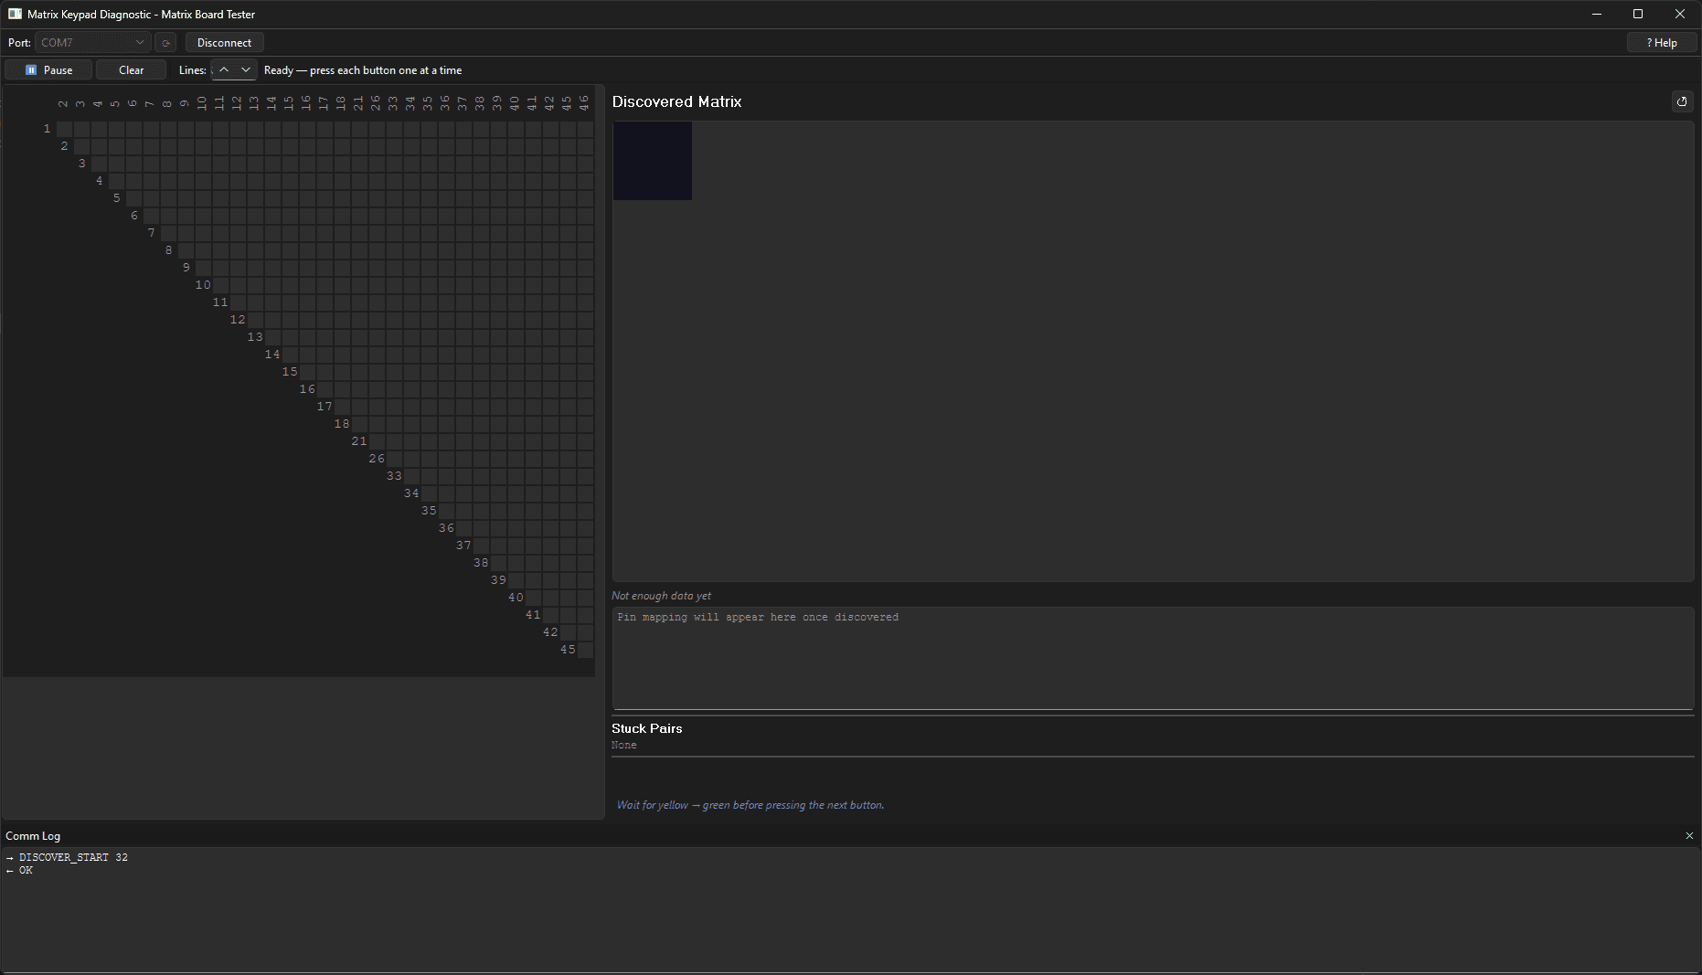This screenshot has width=1702, height=975.
Task: Refresh the serial port list
Action: click(165, 43)
